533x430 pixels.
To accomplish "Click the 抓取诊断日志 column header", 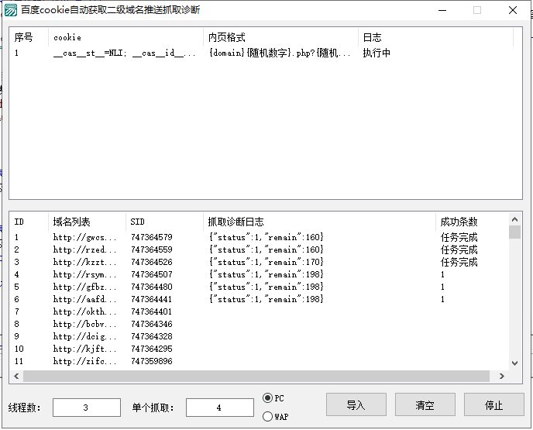I will [x=319, y=222].
